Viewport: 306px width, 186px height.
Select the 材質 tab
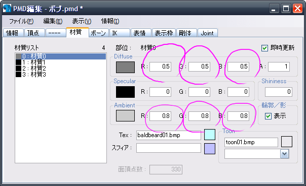point(78,32)
